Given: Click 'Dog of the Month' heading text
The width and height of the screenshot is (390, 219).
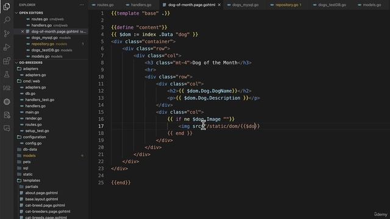Looking at the screenshot, I should pos(215,63).
